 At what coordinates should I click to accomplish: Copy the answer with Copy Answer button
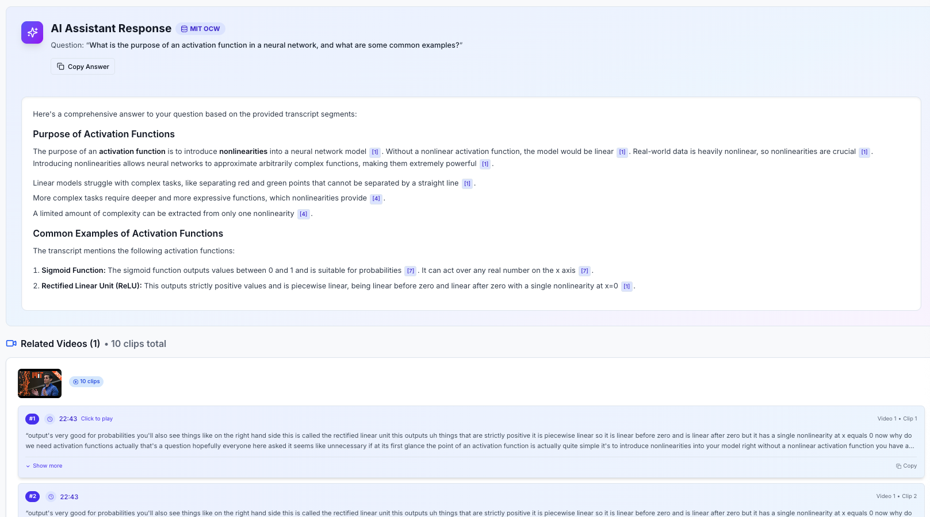tap(83, 67)
